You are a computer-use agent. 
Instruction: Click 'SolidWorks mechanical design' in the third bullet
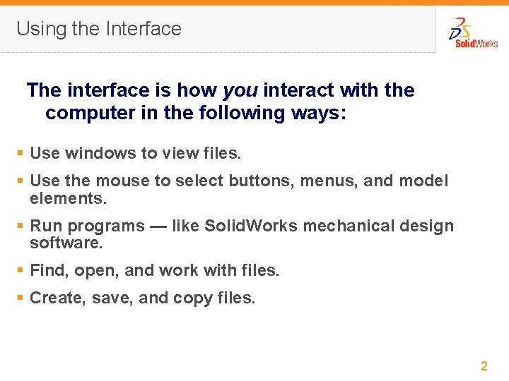click(x=329, y=226)
